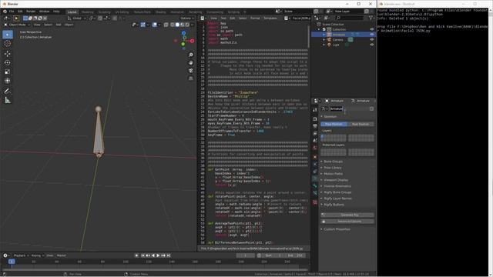
Task: Hide the Collection via its eye icon
Action: click(x=371, y=29)
